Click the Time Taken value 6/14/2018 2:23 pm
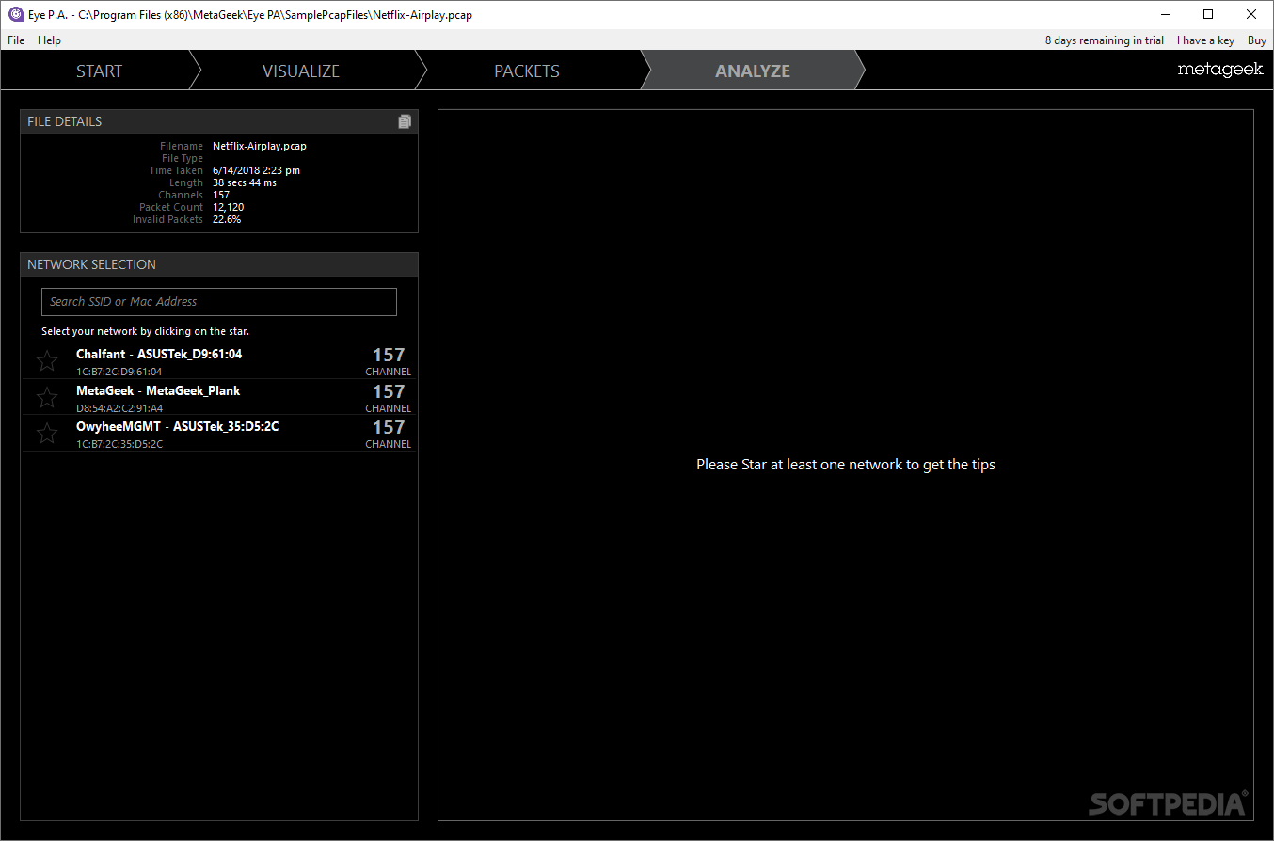This screenshot has height=841, width=1274. tap(257, 171)
